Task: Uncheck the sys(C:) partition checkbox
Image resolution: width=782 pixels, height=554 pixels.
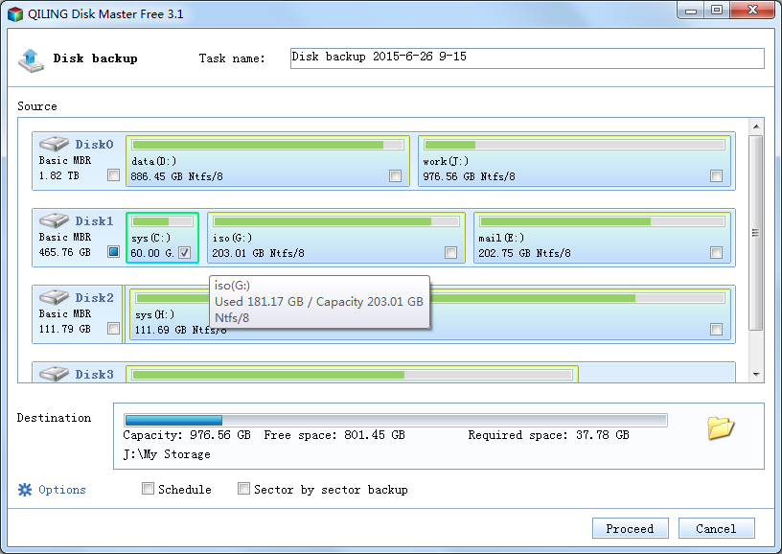Action: [x=184, y=253]
